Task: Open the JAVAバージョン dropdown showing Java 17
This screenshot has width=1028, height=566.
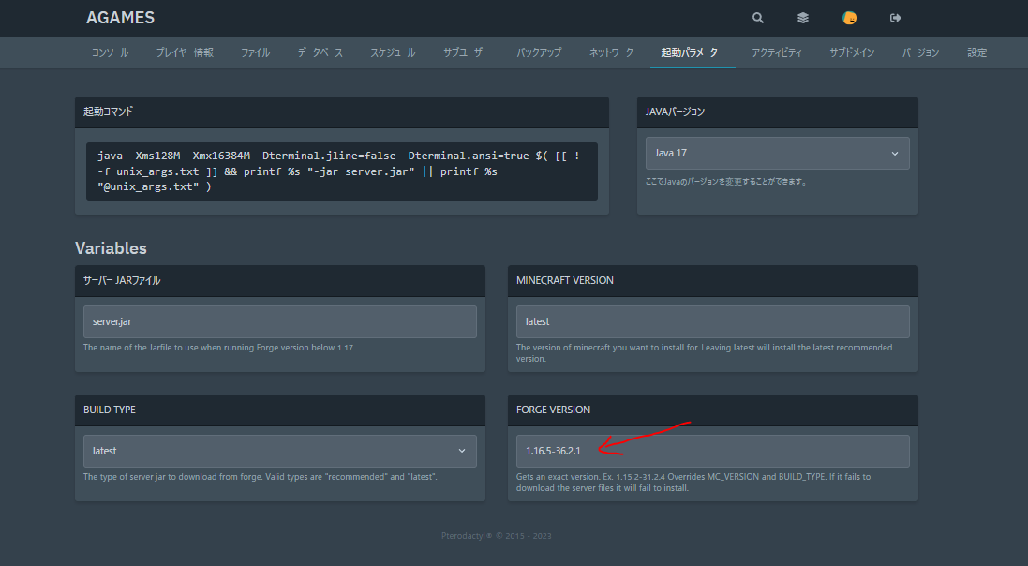Action: tap(777, 152)
